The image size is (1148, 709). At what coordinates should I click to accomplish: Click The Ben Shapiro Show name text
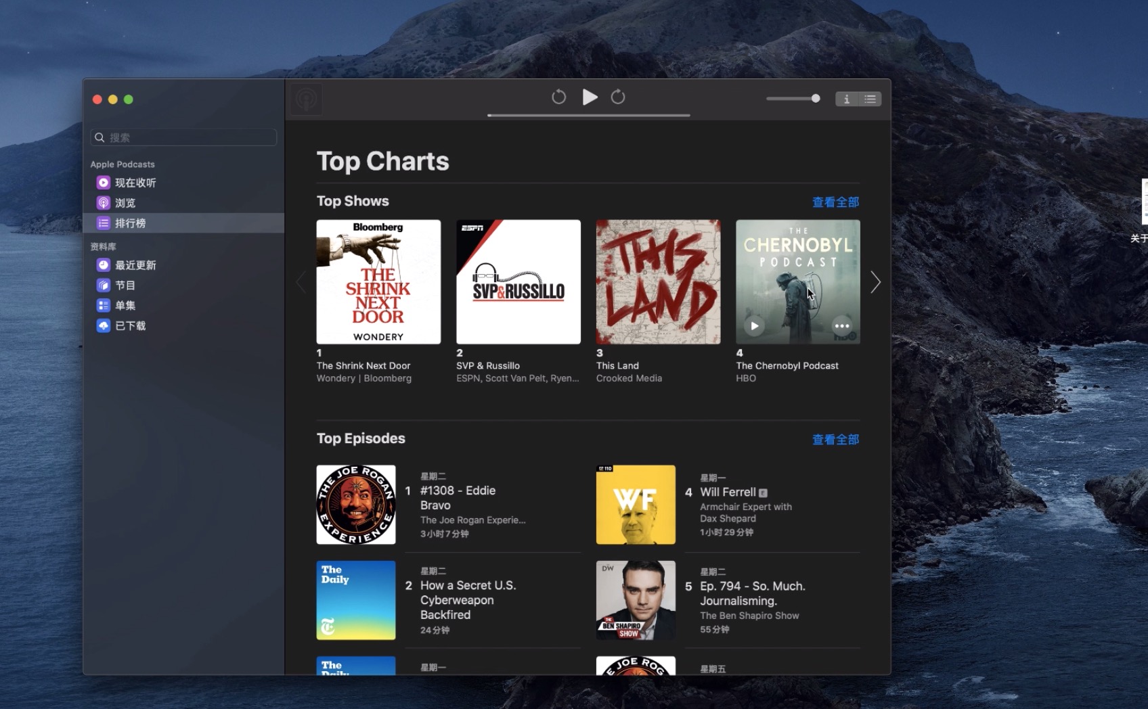pyautogui.click(x=749, y=616)
